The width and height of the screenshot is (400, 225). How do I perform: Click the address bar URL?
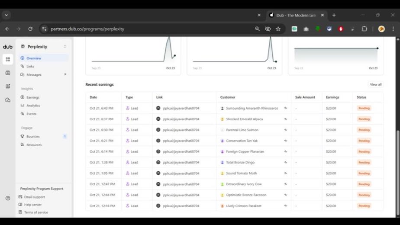[x=87, y=29]
